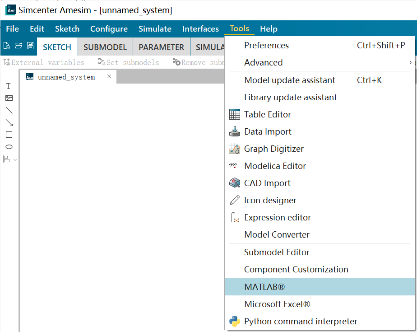Select the line drawing tool

tap(9, 110)
